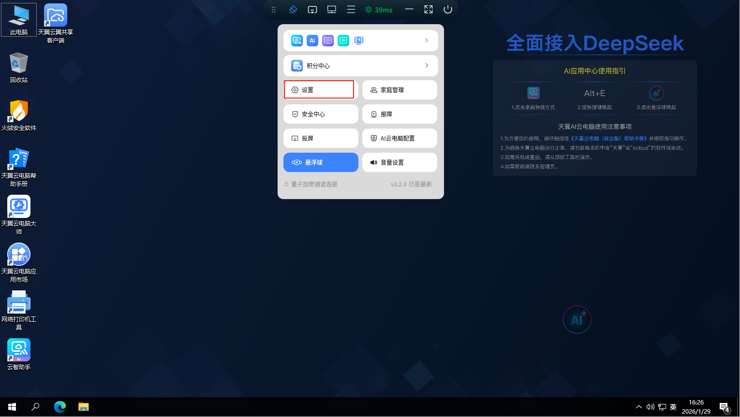Toggle the 悬浮球 floating ball button
Viewport: 740px width, 417px height.
coord(321,162)
